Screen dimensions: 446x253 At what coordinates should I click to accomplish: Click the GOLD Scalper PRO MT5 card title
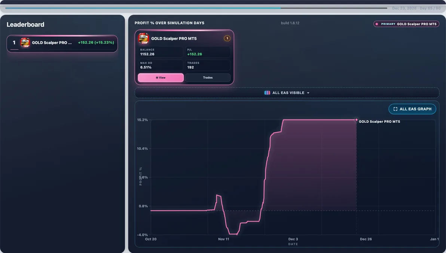(x=174, y=39)
